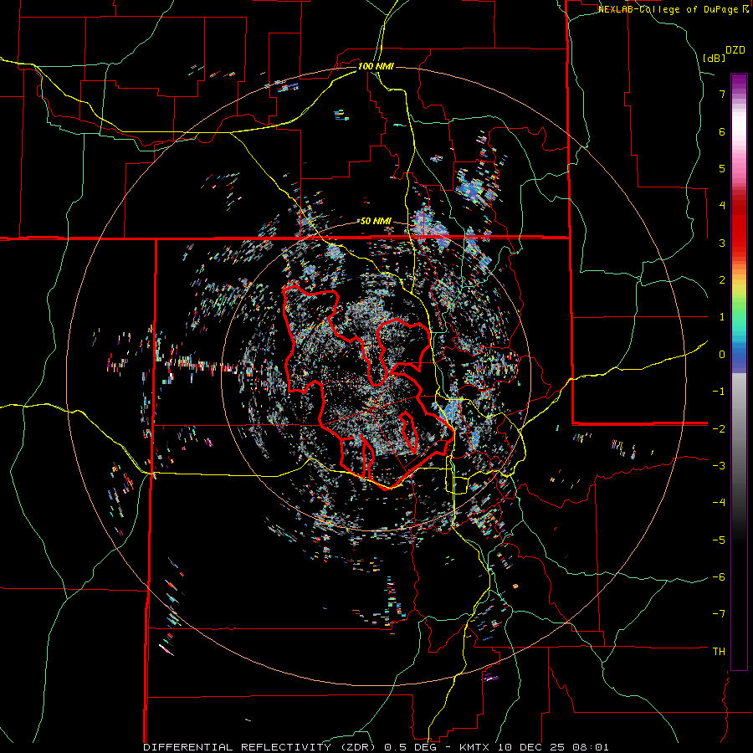Viewport: 753px width, 753px height.
Task: Click the -7 value on the scale
Action: click(719, 614)
